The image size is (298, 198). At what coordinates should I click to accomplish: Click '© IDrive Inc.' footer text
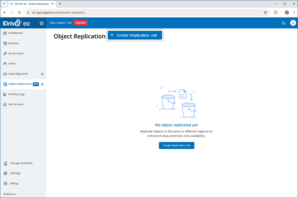point(10,194)
